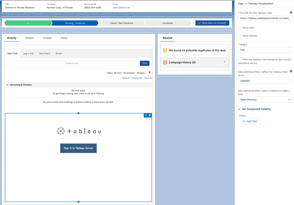The image size is (294, 205).
Task: Click info icon beside additional filter field name
Action: pyautogui.click(x=291, y=71)
